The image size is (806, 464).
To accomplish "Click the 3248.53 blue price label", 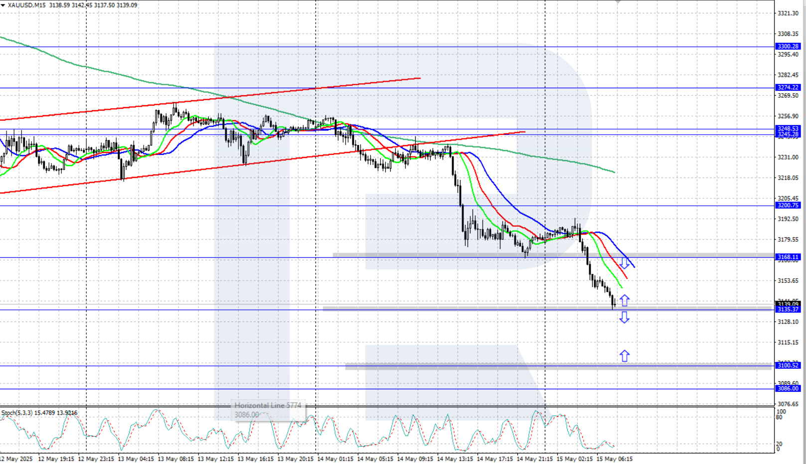I will pos(788,129).
